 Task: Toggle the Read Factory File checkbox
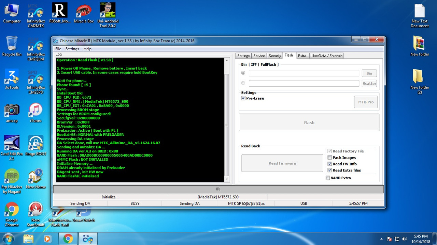pyautogui.click(x=346, y=151)
